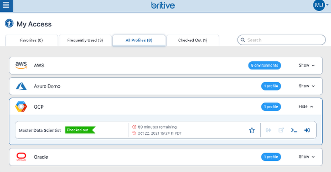Click the clock icon beside minutes remaining
Screen dimensions: 331x172
coord(134,127)
